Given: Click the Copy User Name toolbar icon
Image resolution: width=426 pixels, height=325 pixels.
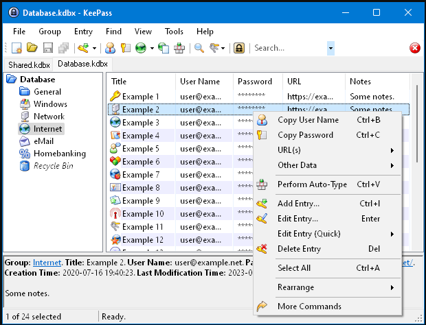Looking at the screenshot, I should point(110,48).
